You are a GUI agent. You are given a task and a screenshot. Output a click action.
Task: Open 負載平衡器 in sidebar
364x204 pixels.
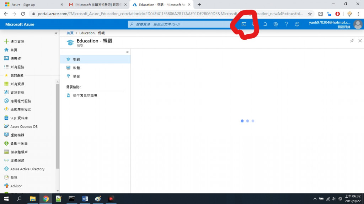pos(19,143)
